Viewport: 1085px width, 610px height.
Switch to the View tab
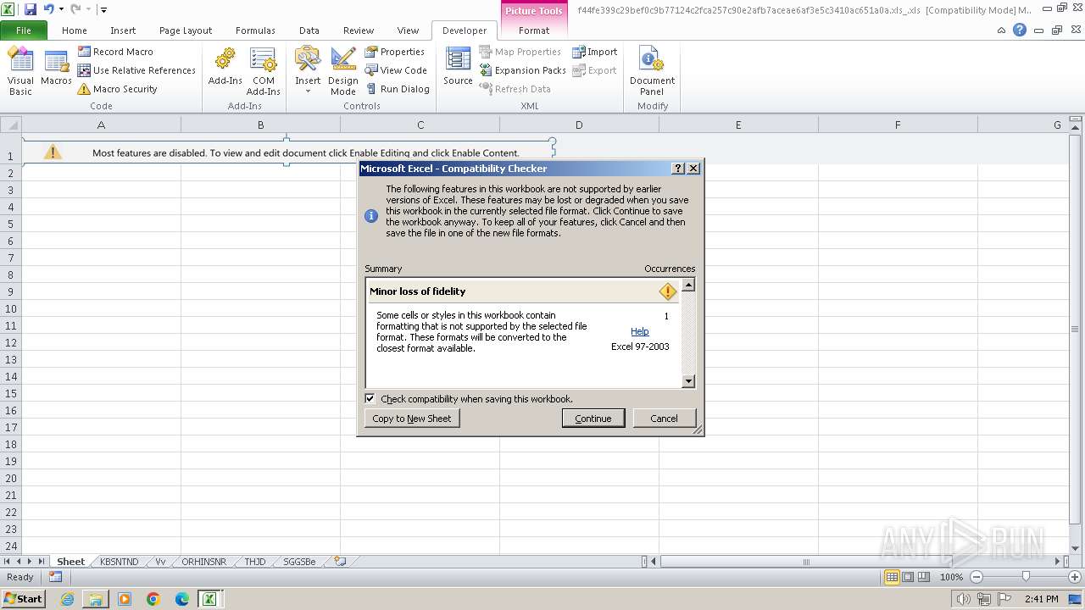(x=409, y=30)
